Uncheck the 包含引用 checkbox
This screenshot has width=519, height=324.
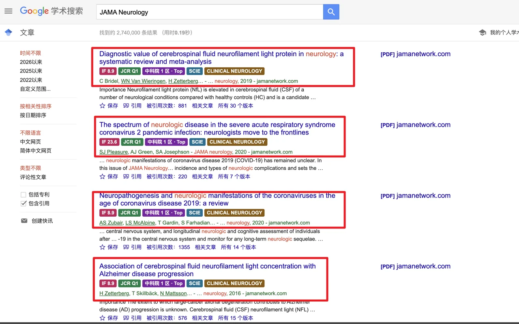24,204
